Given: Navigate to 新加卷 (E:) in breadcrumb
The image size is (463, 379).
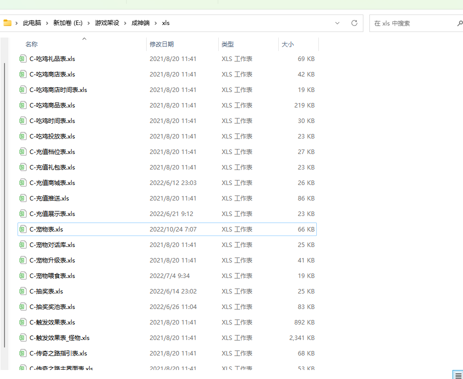Looking at the screenshot, I should [68, 23].
